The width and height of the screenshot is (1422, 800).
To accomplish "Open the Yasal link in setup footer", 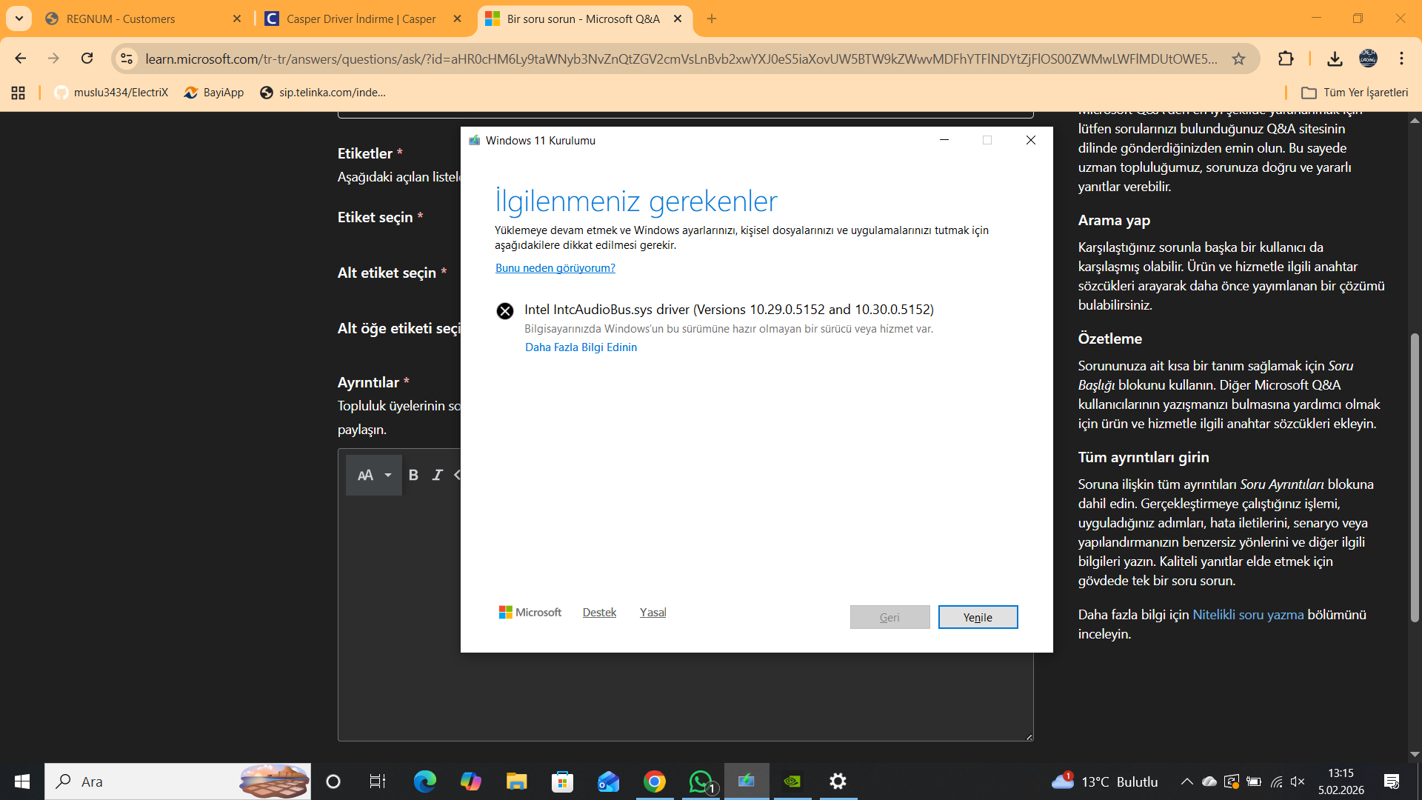I will (x=653, y=613).
